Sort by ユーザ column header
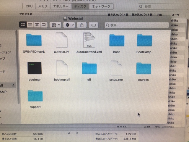This screenshot has height=142, width=189. (x=175, y=15)
